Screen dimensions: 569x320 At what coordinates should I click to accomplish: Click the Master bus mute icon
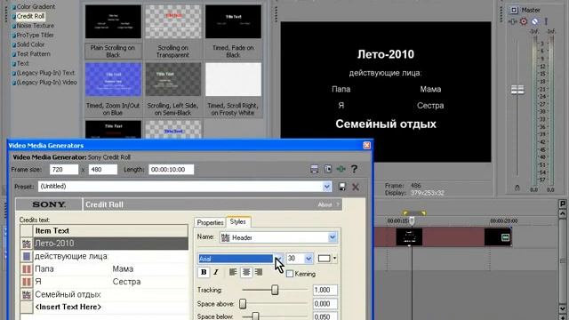535,21
